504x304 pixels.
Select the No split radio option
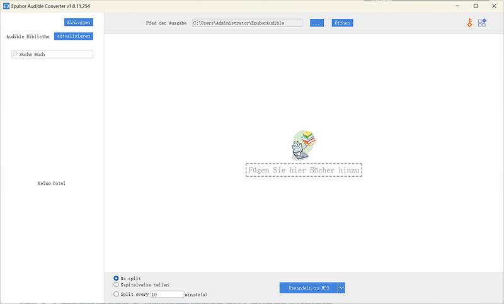116,278
